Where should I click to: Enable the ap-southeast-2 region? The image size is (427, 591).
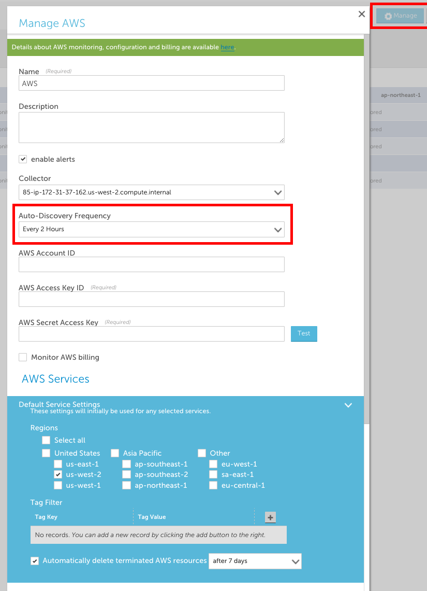click(126, 474)
